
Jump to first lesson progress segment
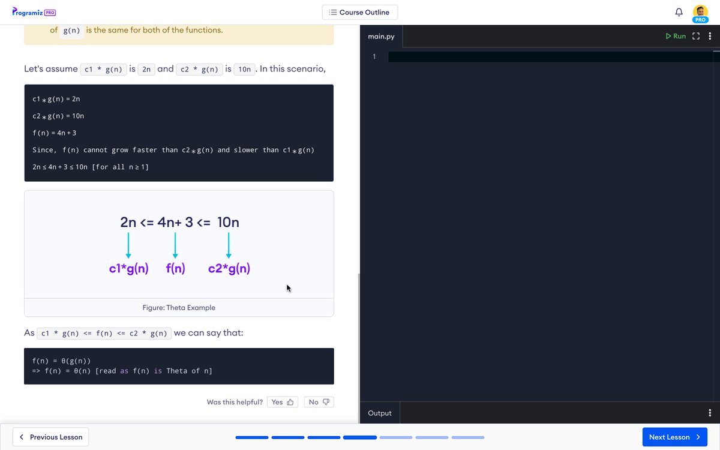252,437
